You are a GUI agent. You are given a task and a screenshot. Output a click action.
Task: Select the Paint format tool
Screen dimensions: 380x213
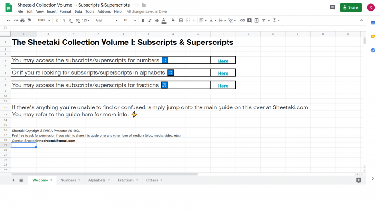[29, 20]
